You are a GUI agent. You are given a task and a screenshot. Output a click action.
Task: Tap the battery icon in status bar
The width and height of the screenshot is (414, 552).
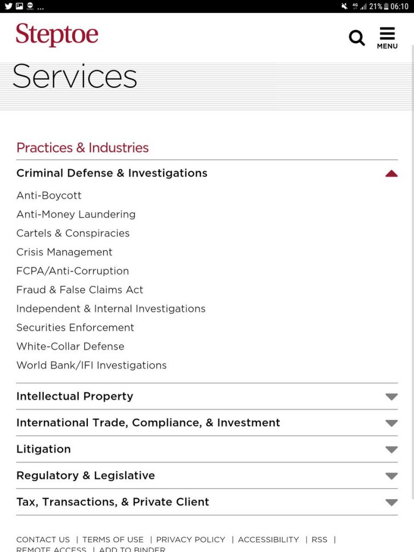(386, 6)
